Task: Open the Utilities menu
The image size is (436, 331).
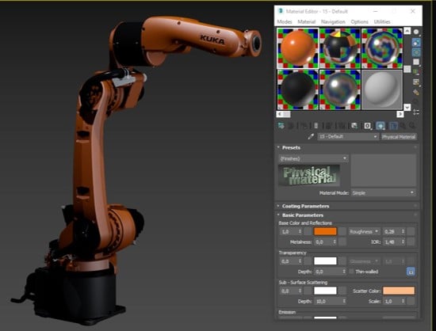Action: coord(382,21)
